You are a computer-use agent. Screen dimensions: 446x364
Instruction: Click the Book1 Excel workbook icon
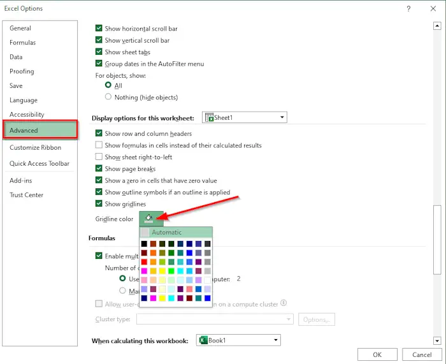click(203, 340)
